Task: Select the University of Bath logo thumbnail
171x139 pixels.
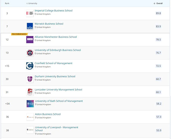Action: pos(30,104)
